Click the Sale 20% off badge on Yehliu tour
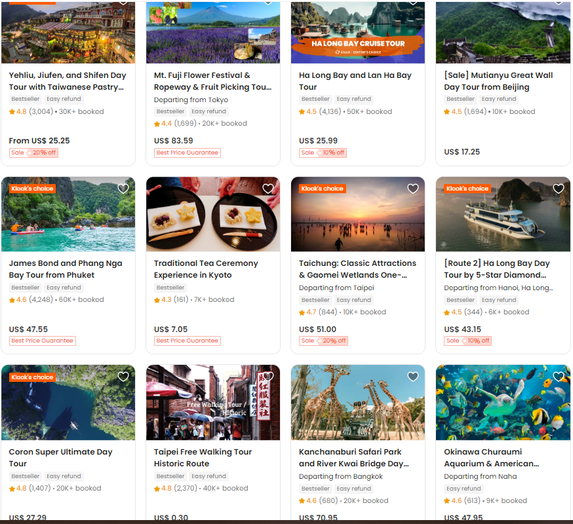573x524 pixels. 33,151
